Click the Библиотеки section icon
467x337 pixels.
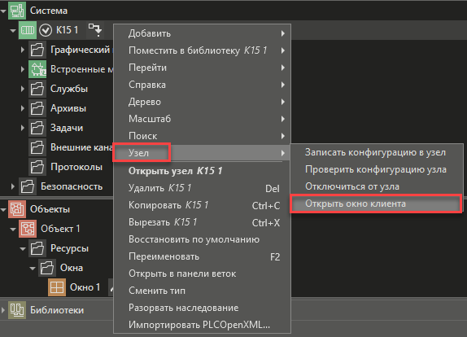tap(17, 310)
